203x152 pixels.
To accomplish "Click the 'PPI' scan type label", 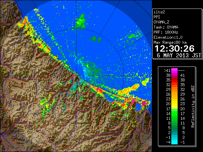I will (157, 17).
